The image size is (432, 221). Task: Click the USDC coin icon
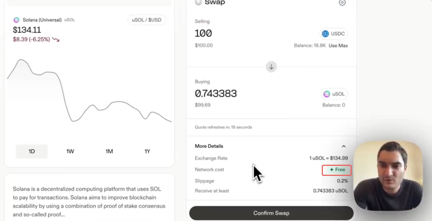326,34
